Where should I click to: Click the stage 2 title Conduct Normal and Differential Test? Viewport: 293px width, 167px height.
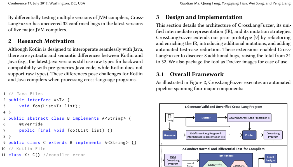pyautogui.click(x=223, y=149)
